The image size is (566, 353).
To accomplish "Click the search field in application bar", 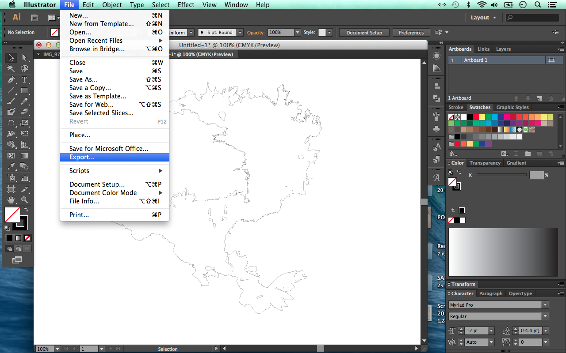I will [x=533, y=18].
